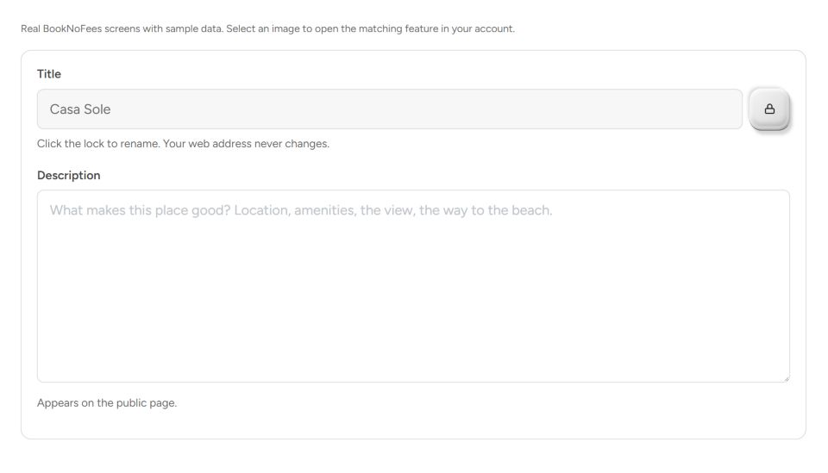The width and height of the screenshot is (828, 473).
Task: Click the 'Click the lock to rename' hint
Action: [x=98, y=143]
